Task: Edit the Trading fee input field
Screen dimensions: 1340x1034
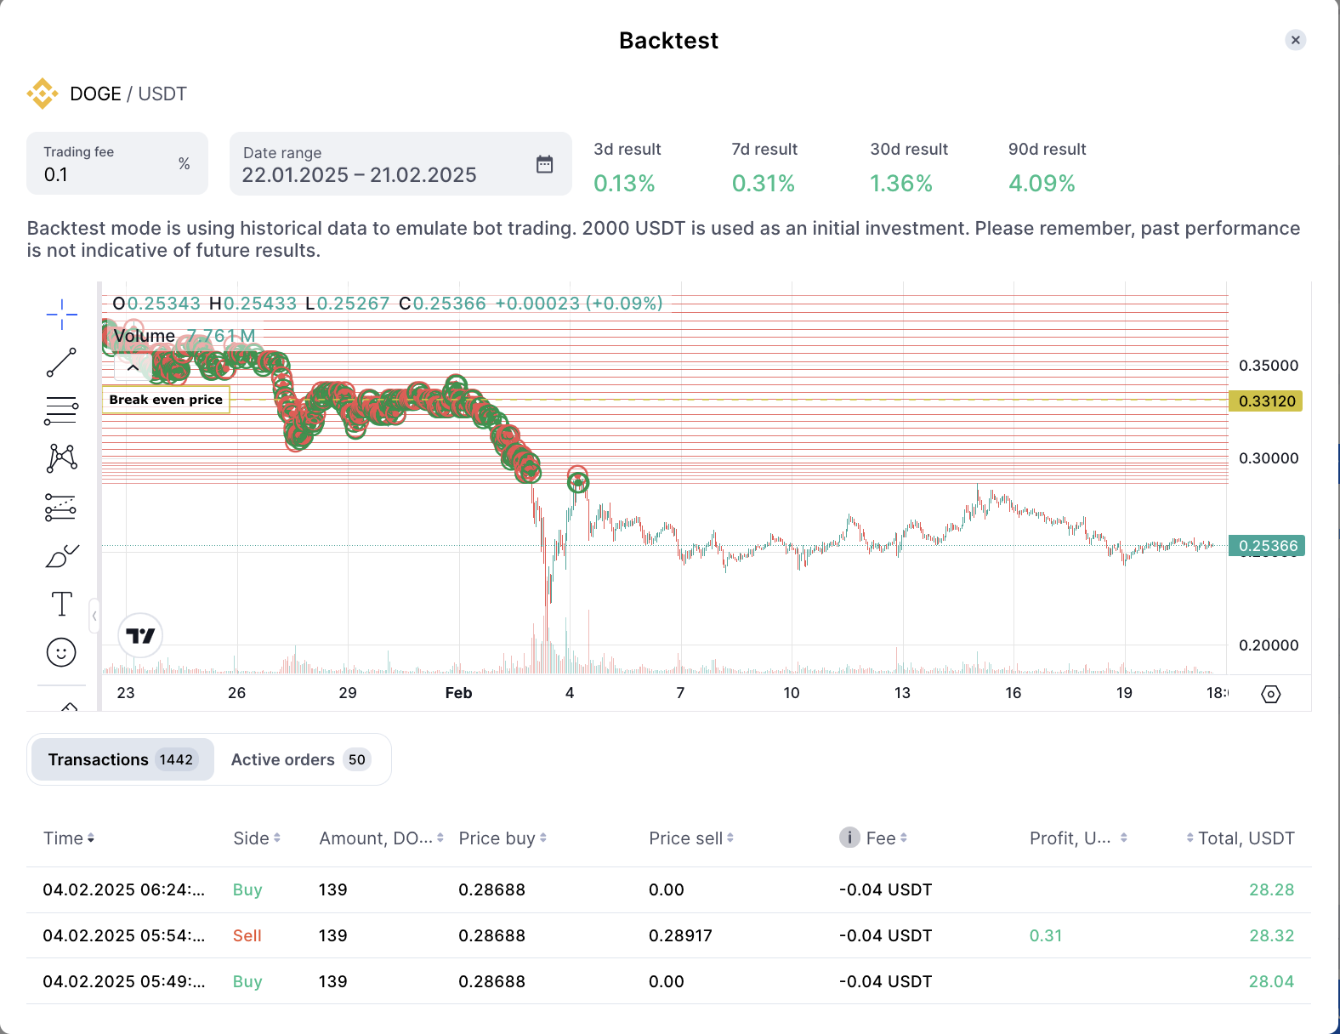Action: pos(106,174)
